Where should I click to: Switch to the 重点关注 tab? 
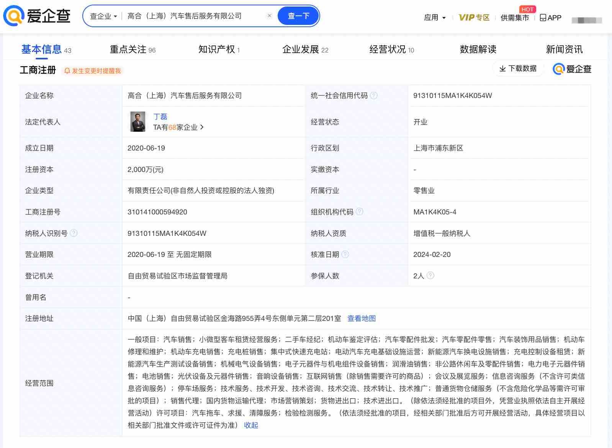click(x=133, y=49)
